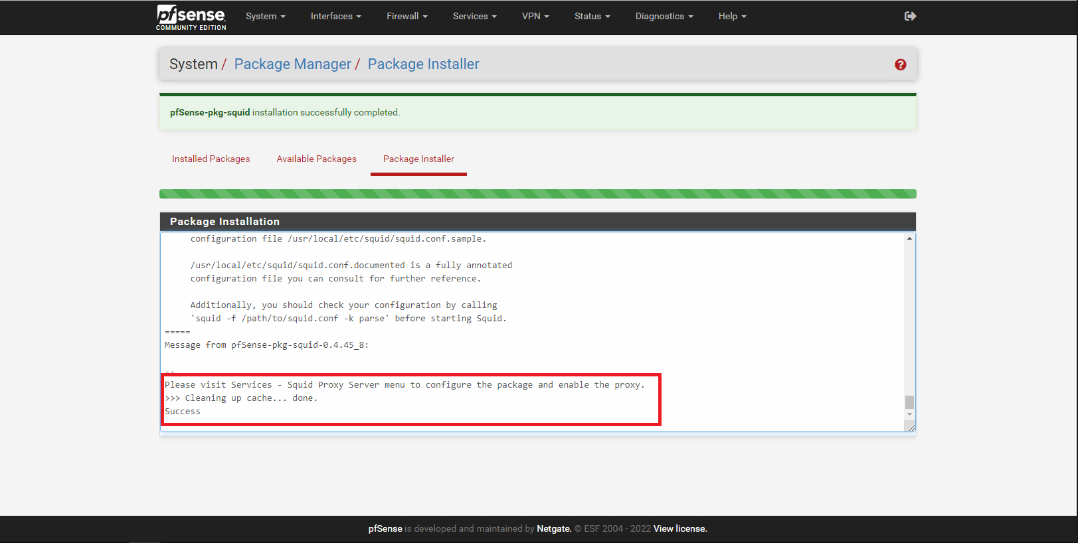Click the 'Success' line in the log
Screen dimensions: 1078x543
coord(183,412)
